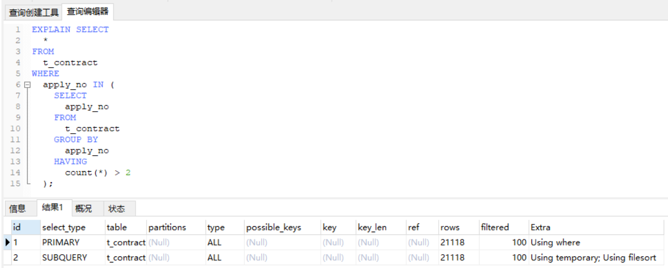The width and height of the screenshot is (668, 268).
Task: Open the 信息 result tab
Action: [18, 209]
